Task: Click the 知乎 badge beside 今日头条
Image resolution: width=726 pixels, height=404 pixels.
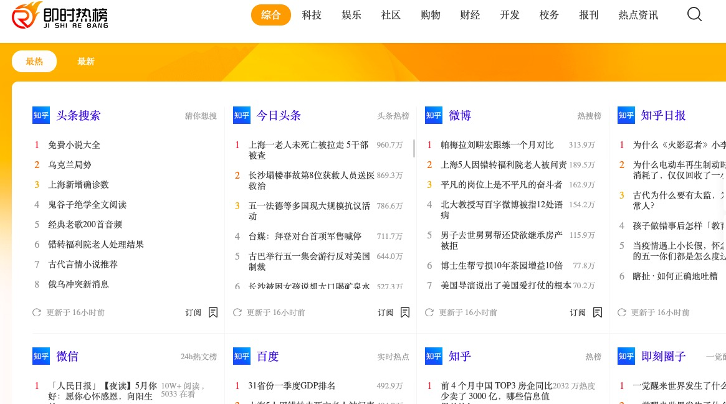Action: (242, 115)
